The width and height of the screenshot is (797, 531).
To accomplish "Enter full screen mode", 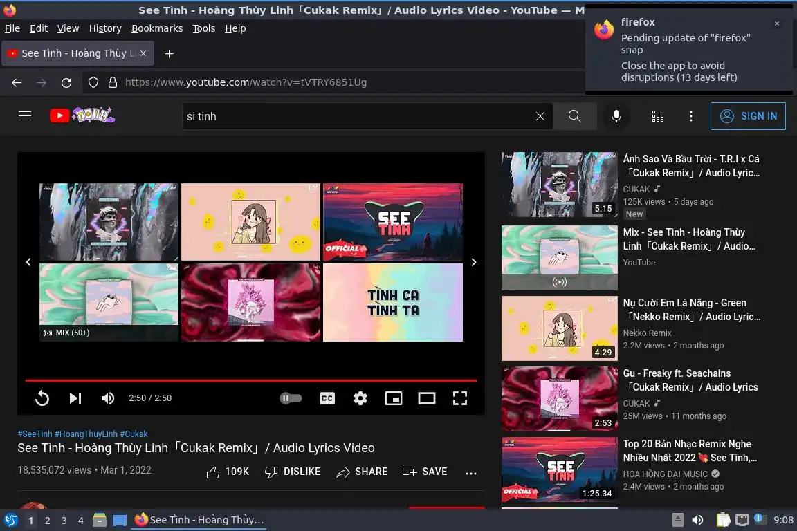I will 460,398.
